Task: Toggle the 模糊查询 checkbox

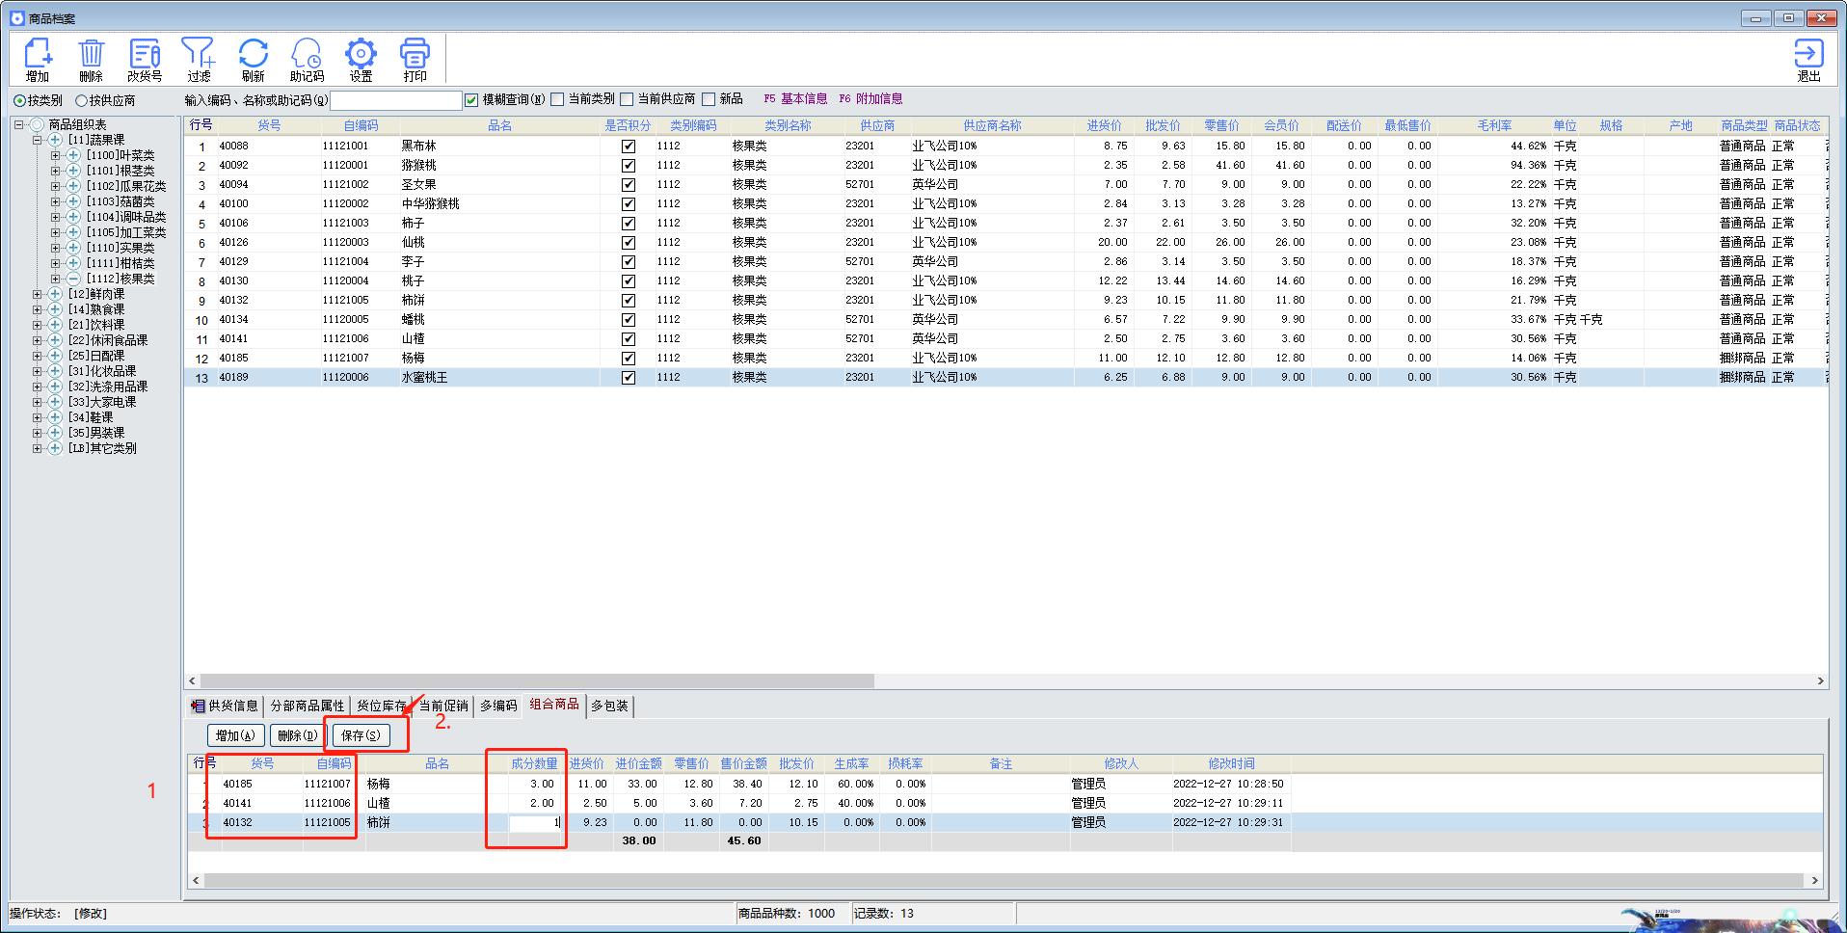Action: 471,99
